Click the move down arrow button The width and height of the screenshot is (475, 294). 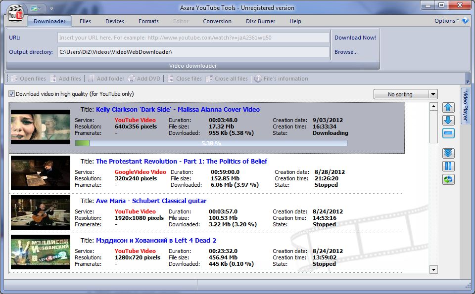coord(448,121)
